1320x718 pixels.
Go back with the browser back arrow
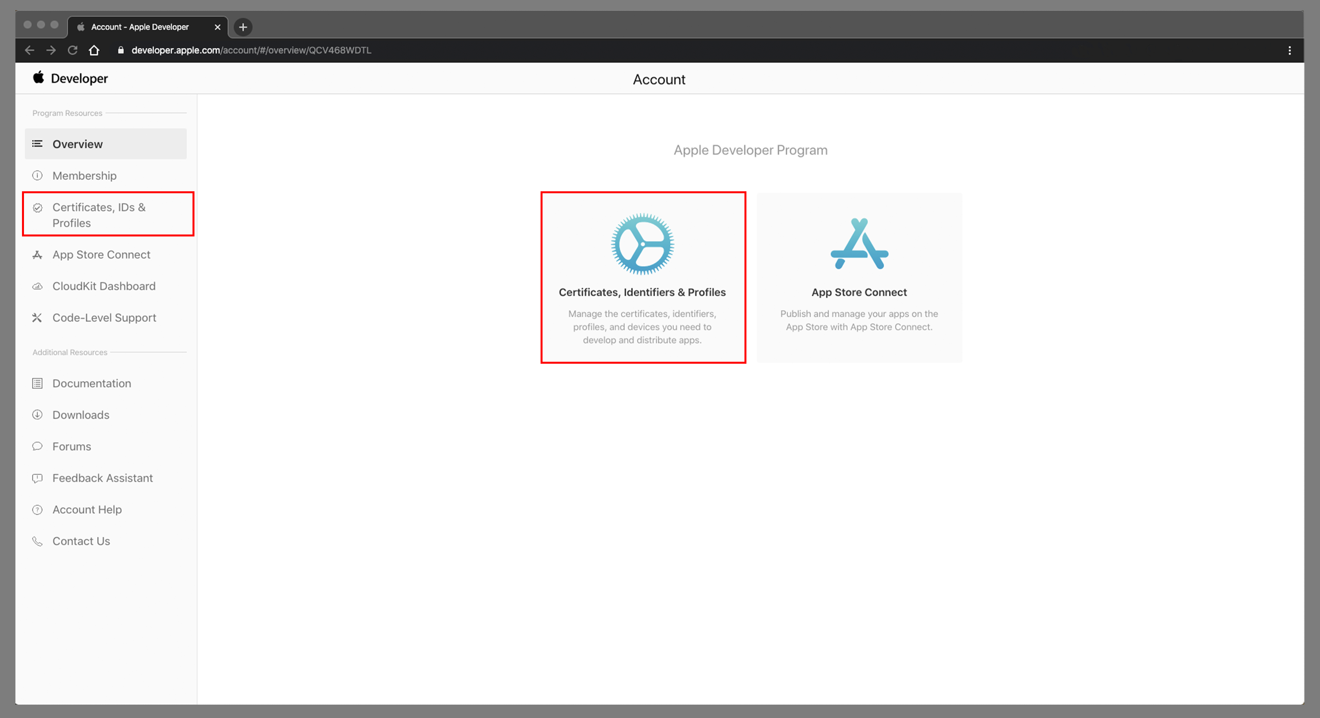tap(30, 50)
